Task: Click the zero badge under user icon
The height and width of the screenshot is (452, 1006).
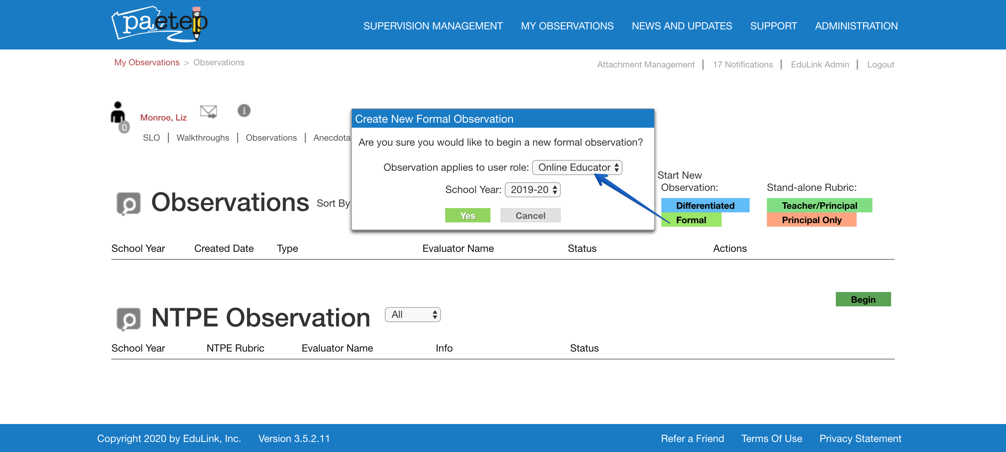Action: pyautogui.click(x=124, y=128)
